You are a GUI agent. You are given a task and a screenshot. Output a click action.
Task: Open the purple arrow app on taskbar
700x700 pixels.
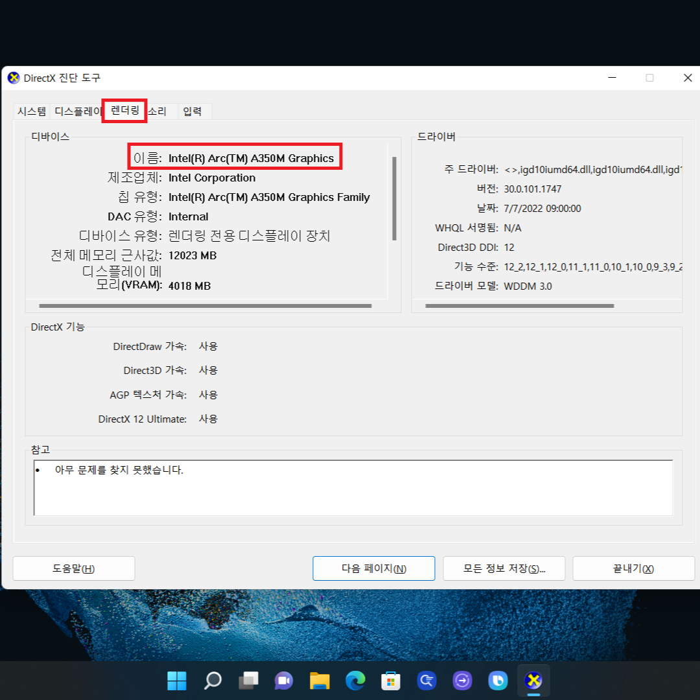pyautogui.click(x=462, y=681)
